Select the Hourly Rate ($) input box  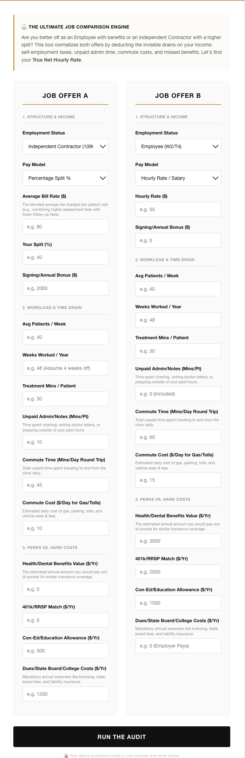[x=178, y=209]
